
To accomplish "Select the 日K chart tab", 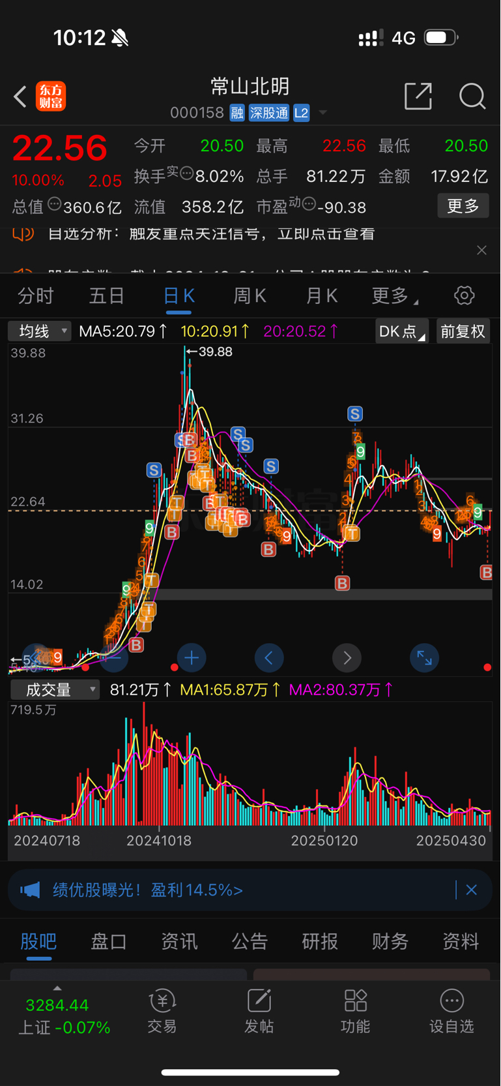I will 179,296.
